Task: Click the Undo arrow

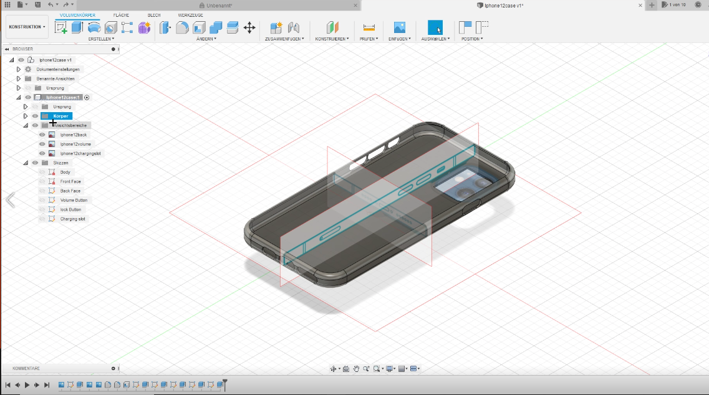Action: (x=51, y=4)
